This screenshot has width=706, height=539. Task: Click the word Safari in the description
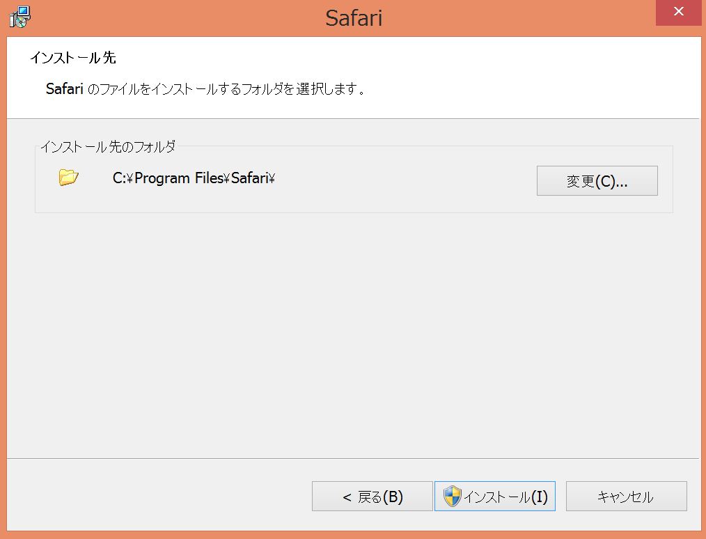(x=65, y=89)
